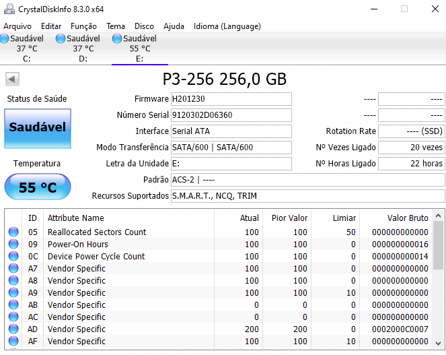
Task: Click the Limiar value 50 in row 05
Action: tap(351, 232)
